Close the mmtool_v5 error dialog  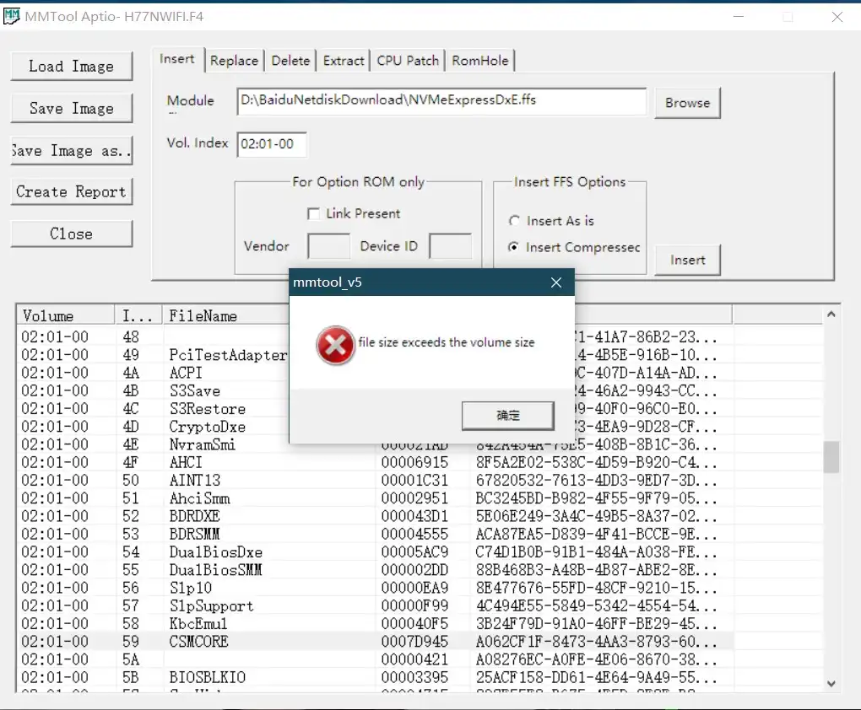(555, 282)
